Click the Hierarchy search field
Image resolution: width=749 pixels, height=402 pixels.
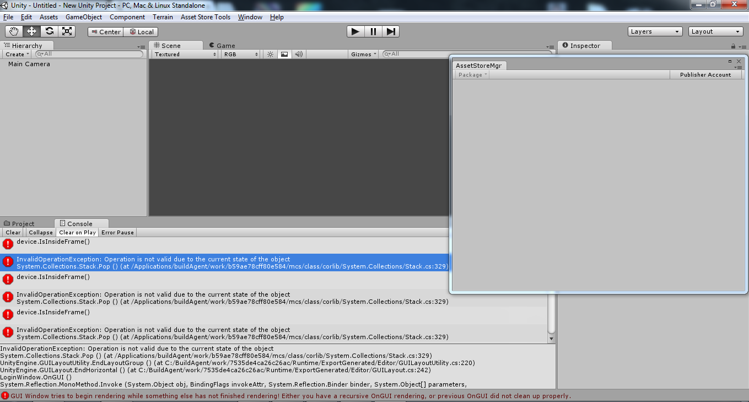pos(89,54)
